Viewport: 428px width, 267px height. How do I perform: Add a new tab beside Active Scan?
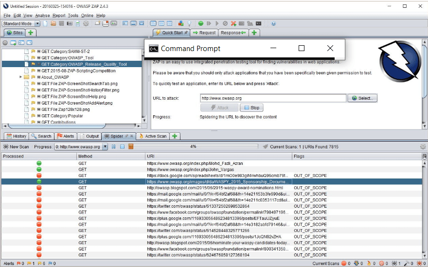pyautogui.click(x=175, y=136)
